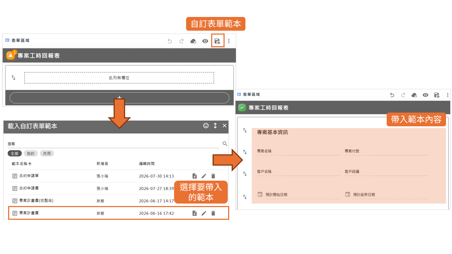Preview eye icon in the filled form panel
Image resolution: width=452 pixels, height=254 pixels.
[426, 95]
